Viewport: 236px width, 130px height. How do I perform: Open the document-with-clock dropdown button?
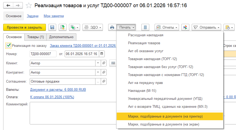point(229,27)
